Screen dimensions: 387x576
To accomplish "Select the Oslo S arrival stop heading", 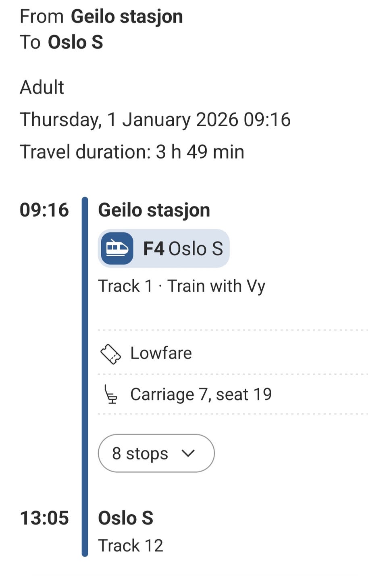I will click(x=125, y=518).
